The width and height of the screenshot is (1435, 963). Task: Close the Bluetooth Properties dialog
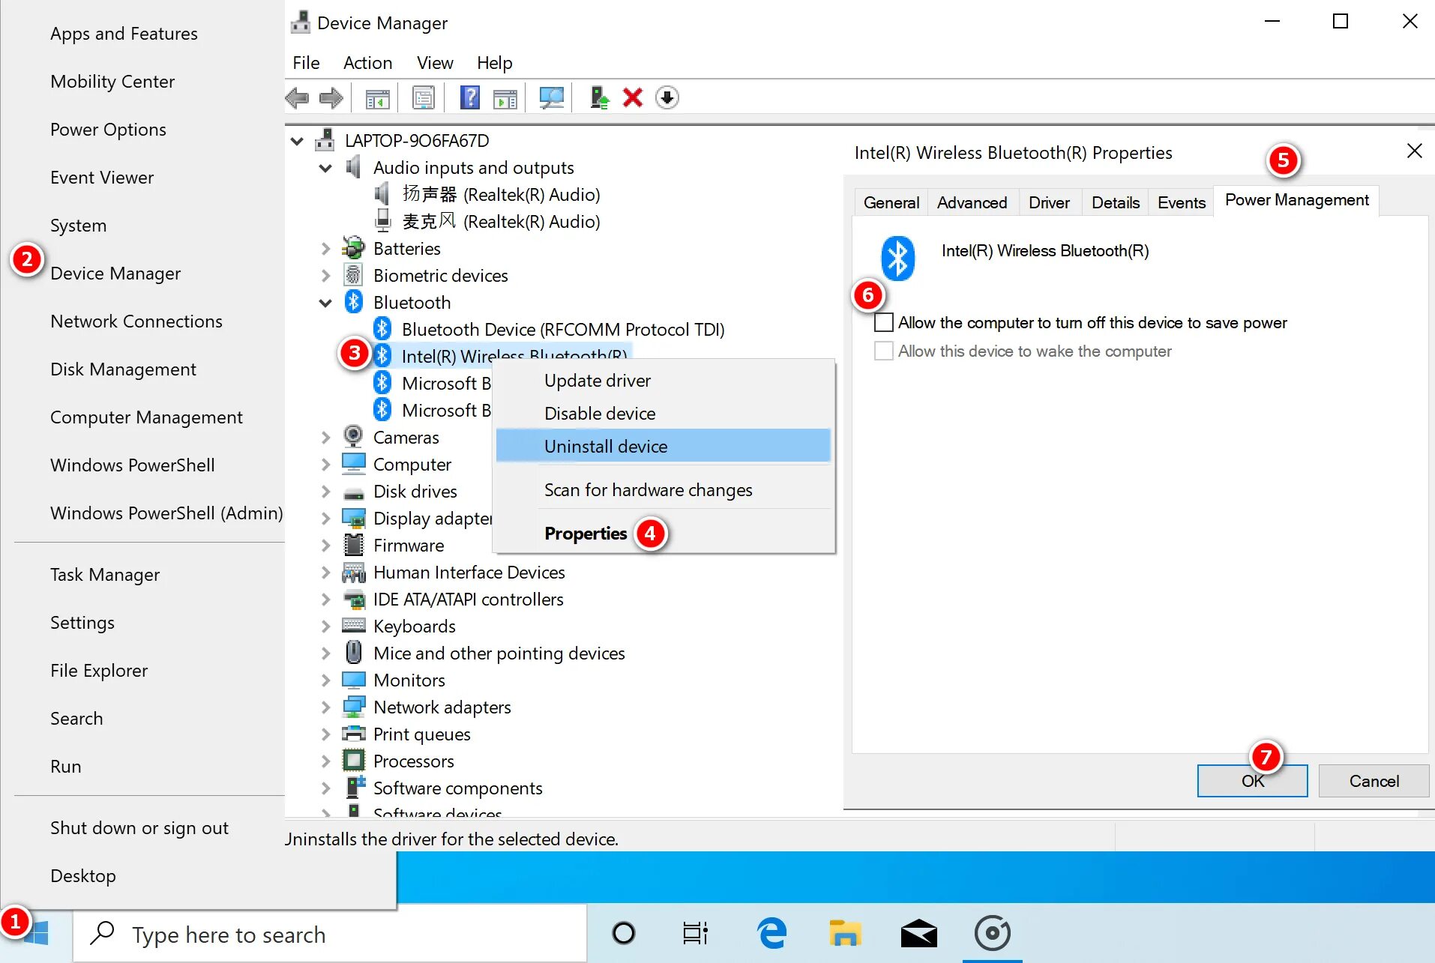coord(1414,151)
